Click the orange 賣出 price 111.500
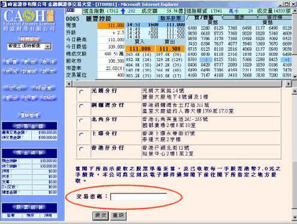The width and height of the screenshot is (297, 224). [170, 49]
